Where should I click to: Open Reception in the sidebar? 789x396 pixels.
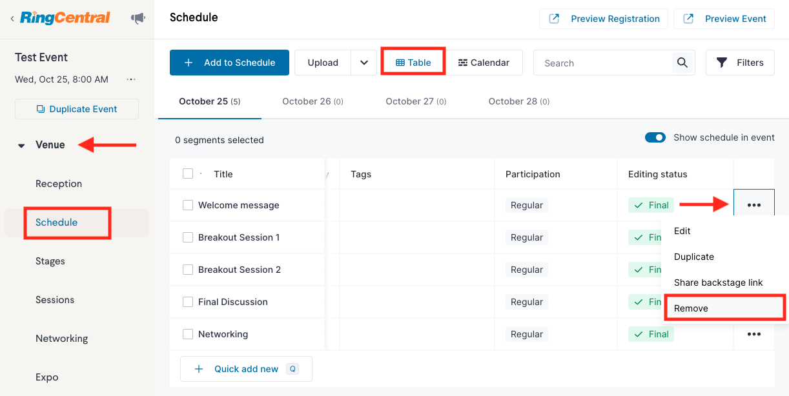[59, 184]
